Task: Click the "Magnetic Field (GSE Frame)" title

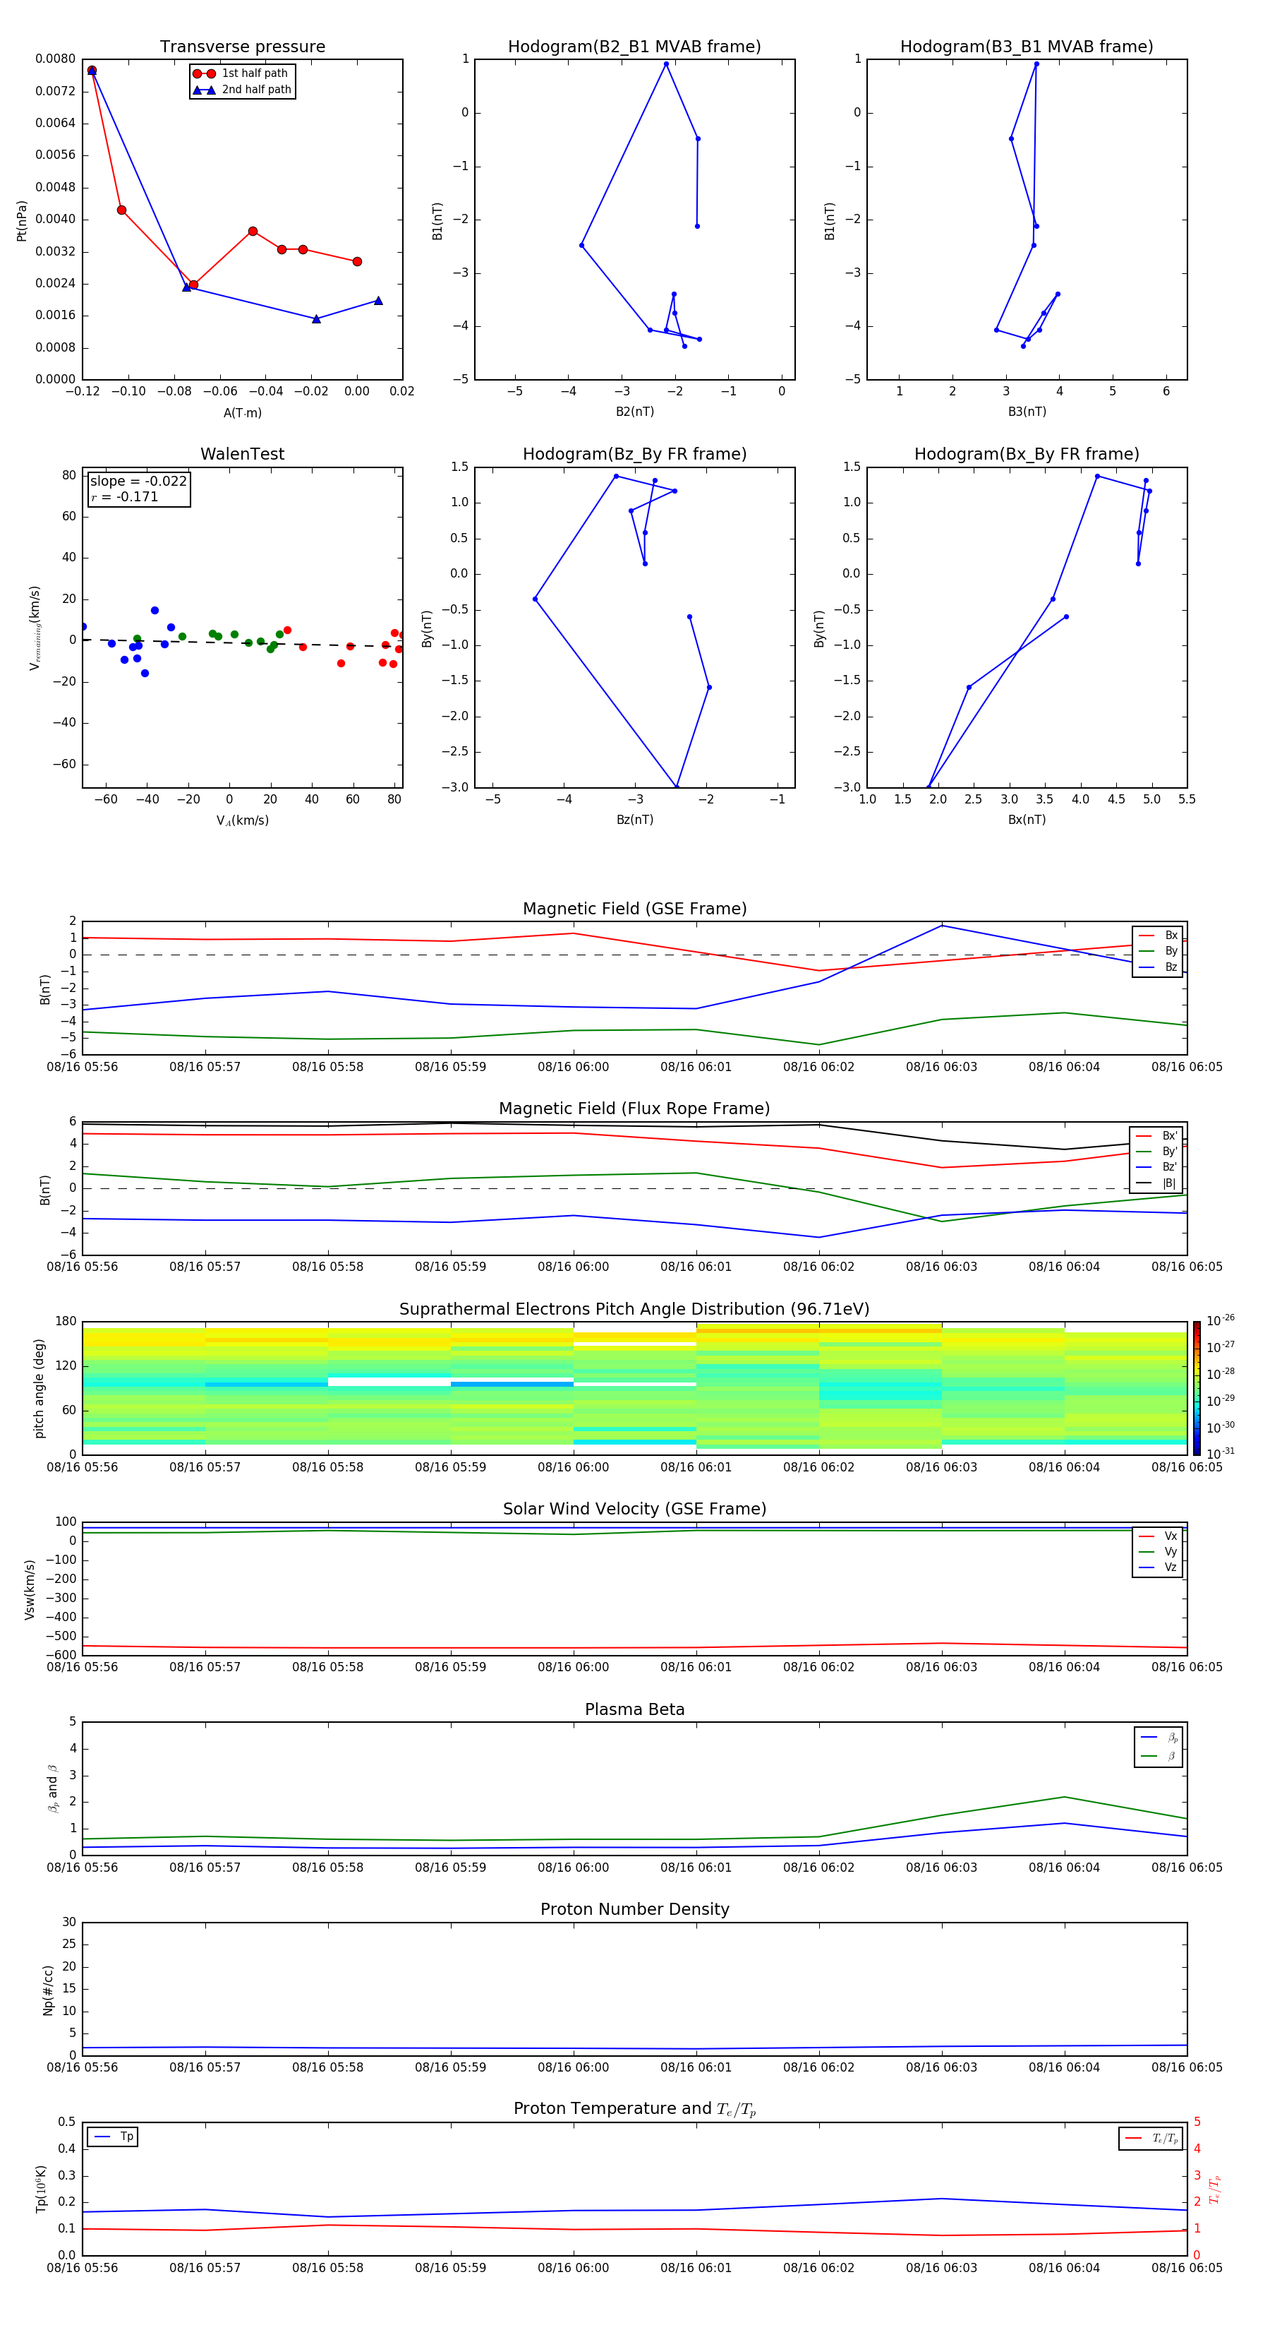Action: pyautogui.click(x=634, y=909)
